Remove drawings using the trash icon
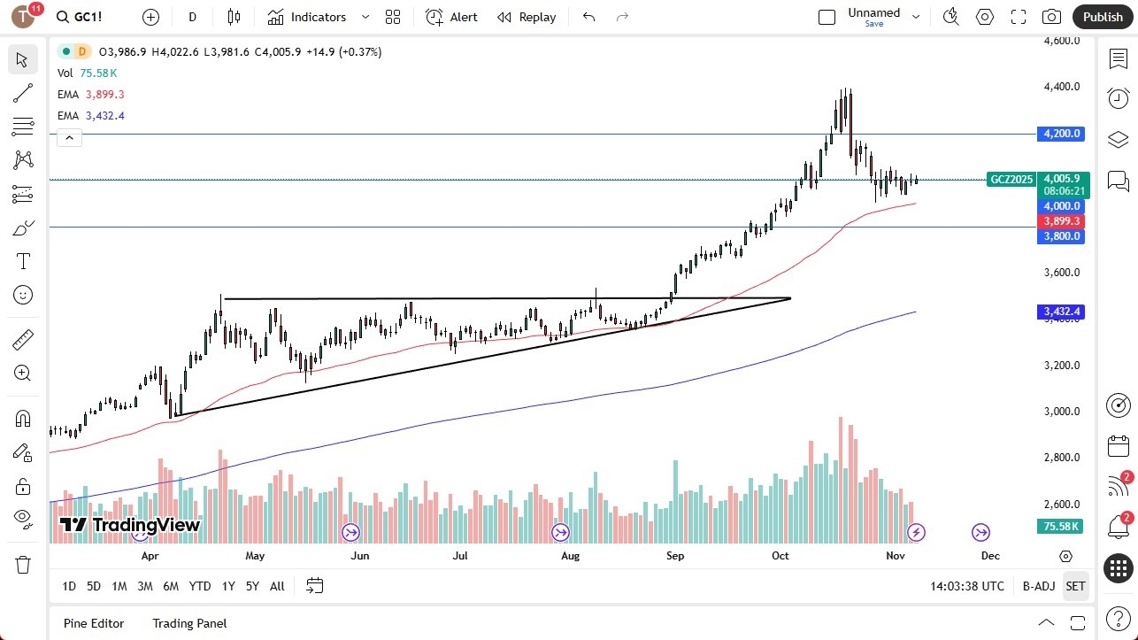The height and width of the screenshot is (640, 1138). 23,564
